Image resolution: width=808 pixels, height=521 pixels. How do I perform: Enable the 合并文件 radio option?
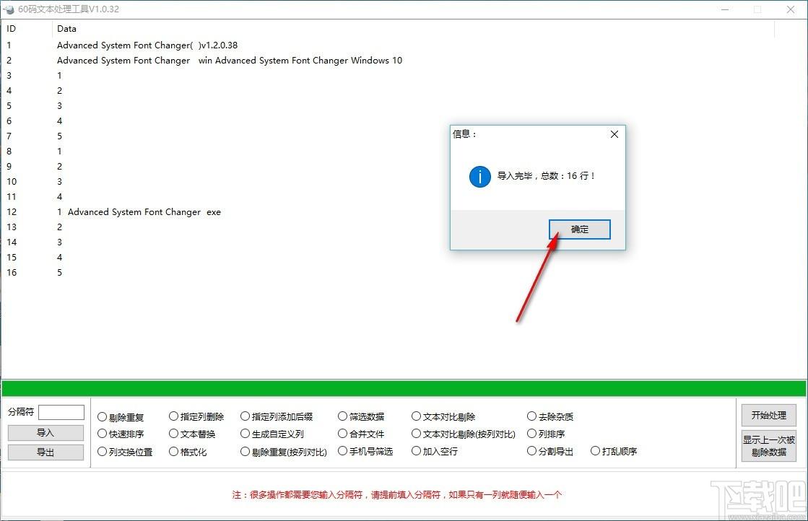(342, 434)
